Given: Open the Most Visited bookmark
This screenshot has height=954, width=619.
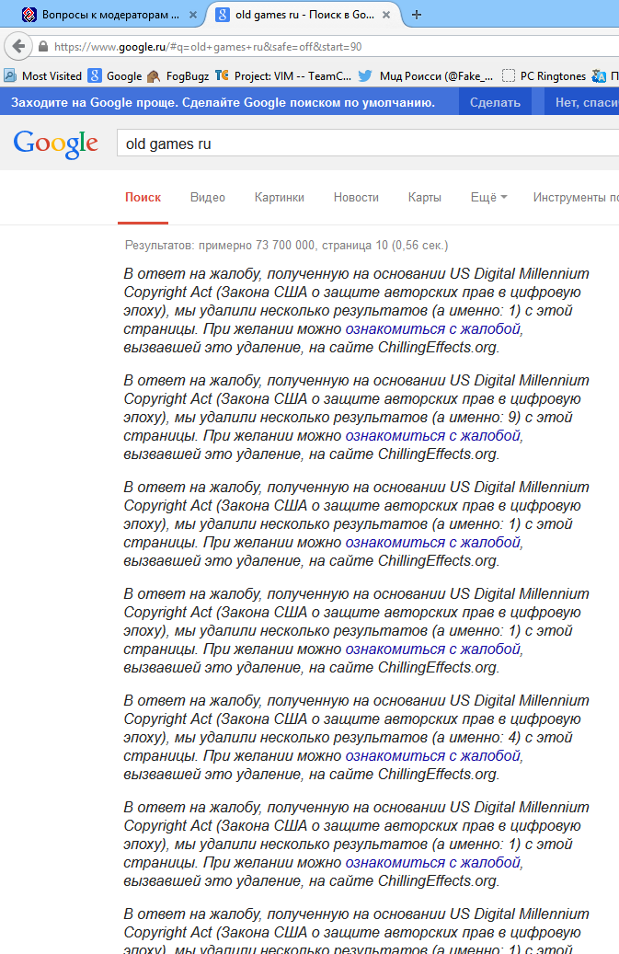Looking at the screenshot, I should pos(43,76).
